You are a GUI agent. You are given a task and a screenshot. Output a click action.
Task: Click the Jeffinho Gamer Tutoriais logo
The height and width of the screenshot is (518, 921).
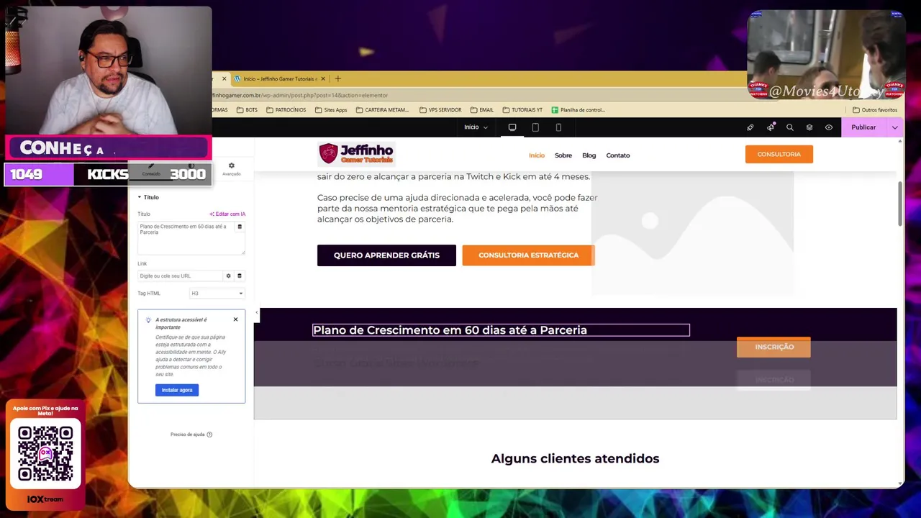(x=357, y=153)
